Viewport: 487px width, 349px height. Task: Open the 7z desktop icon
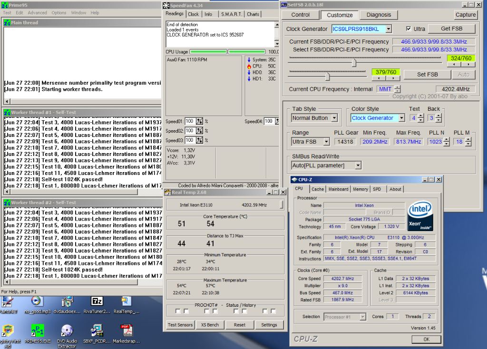97,301
